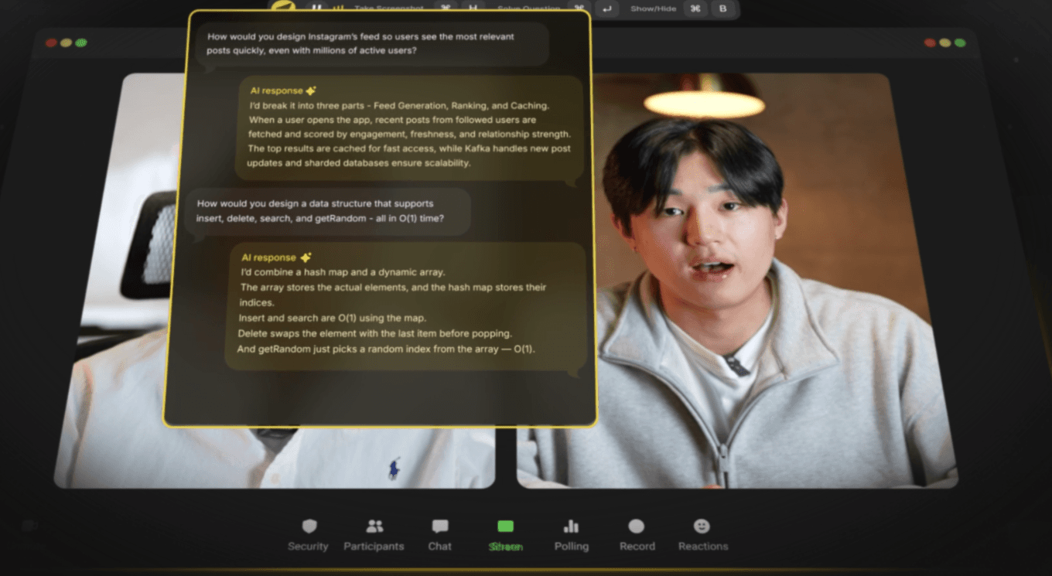Start recording with the Record icon
1052x576 pixels.
[x=637, y=527]
